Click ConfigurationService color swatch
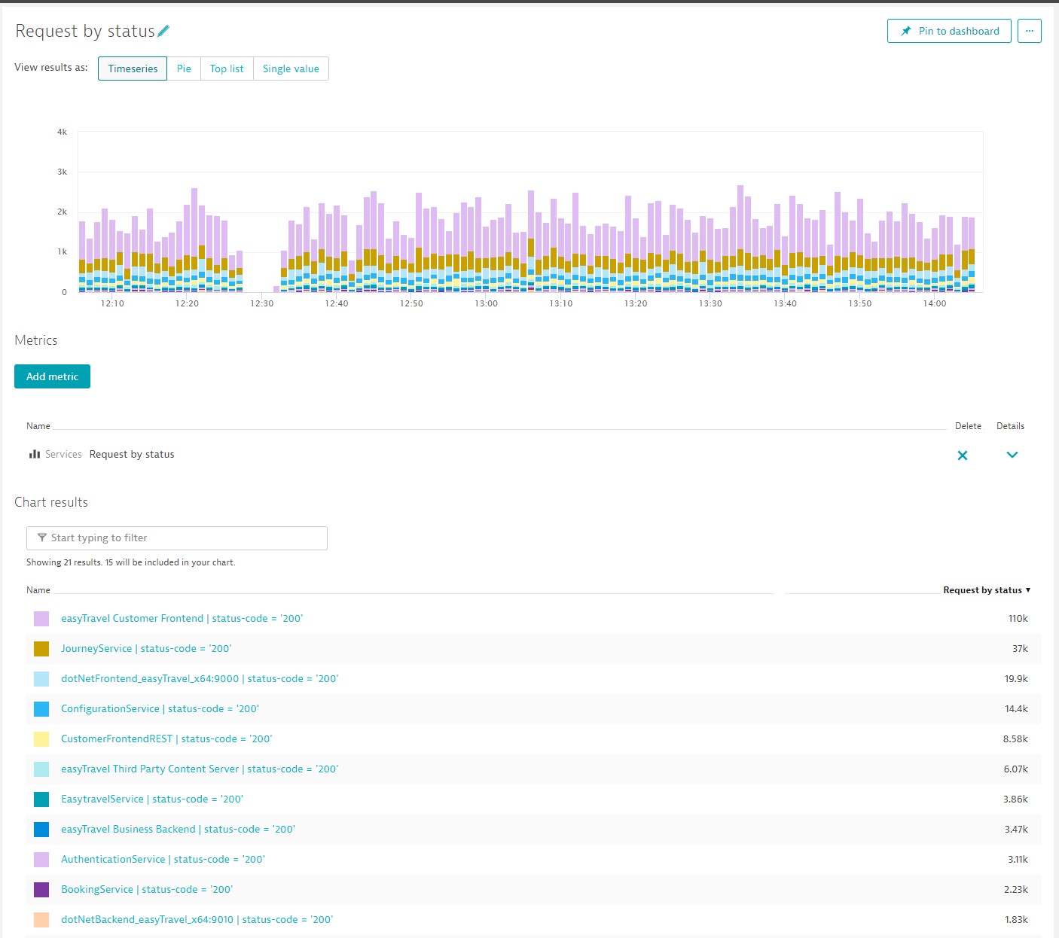The height and width of the screenshot is (938, 1059). (41, 708)
